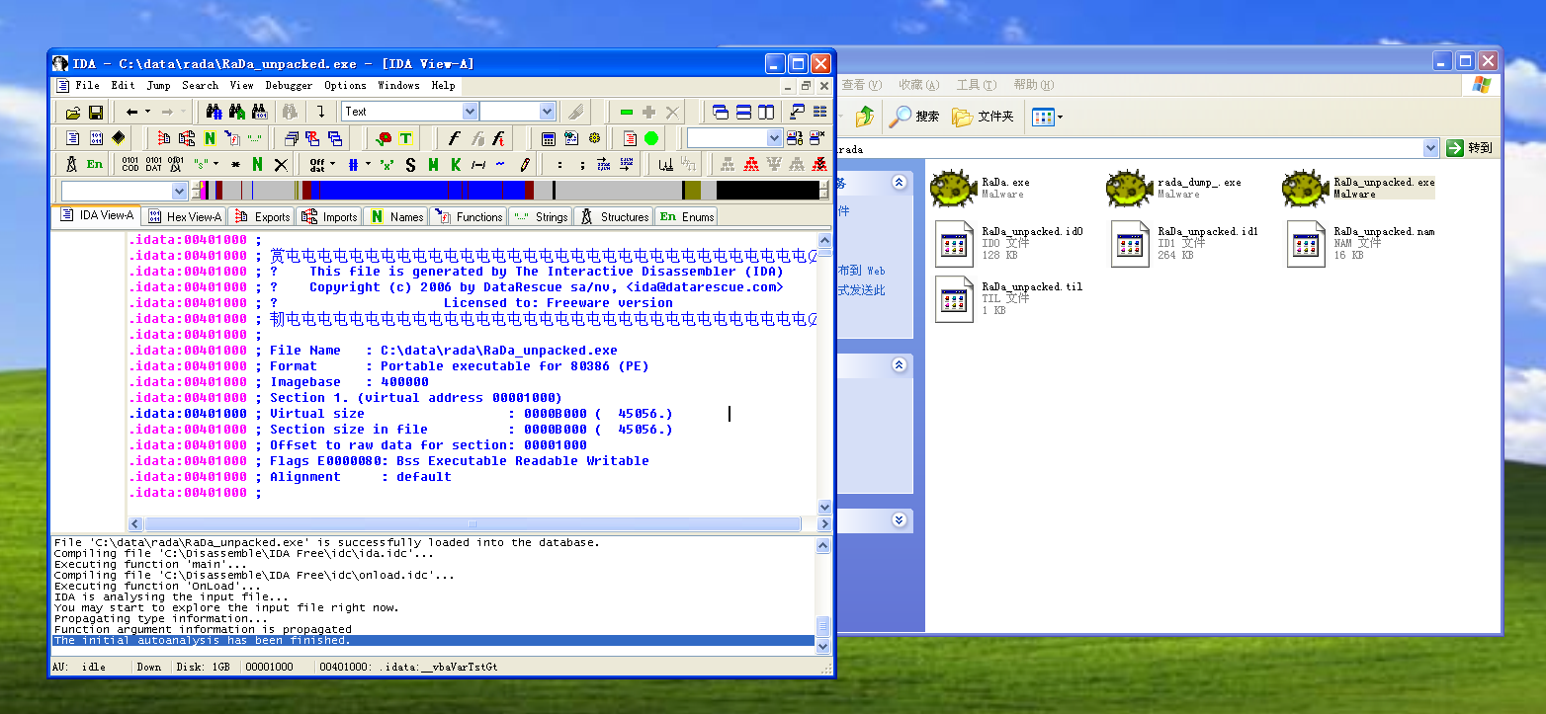The width and height of the screenshot is (1546, 714).
Task: Open the string type "s" dropdown arrow
Action: [215, 164]
